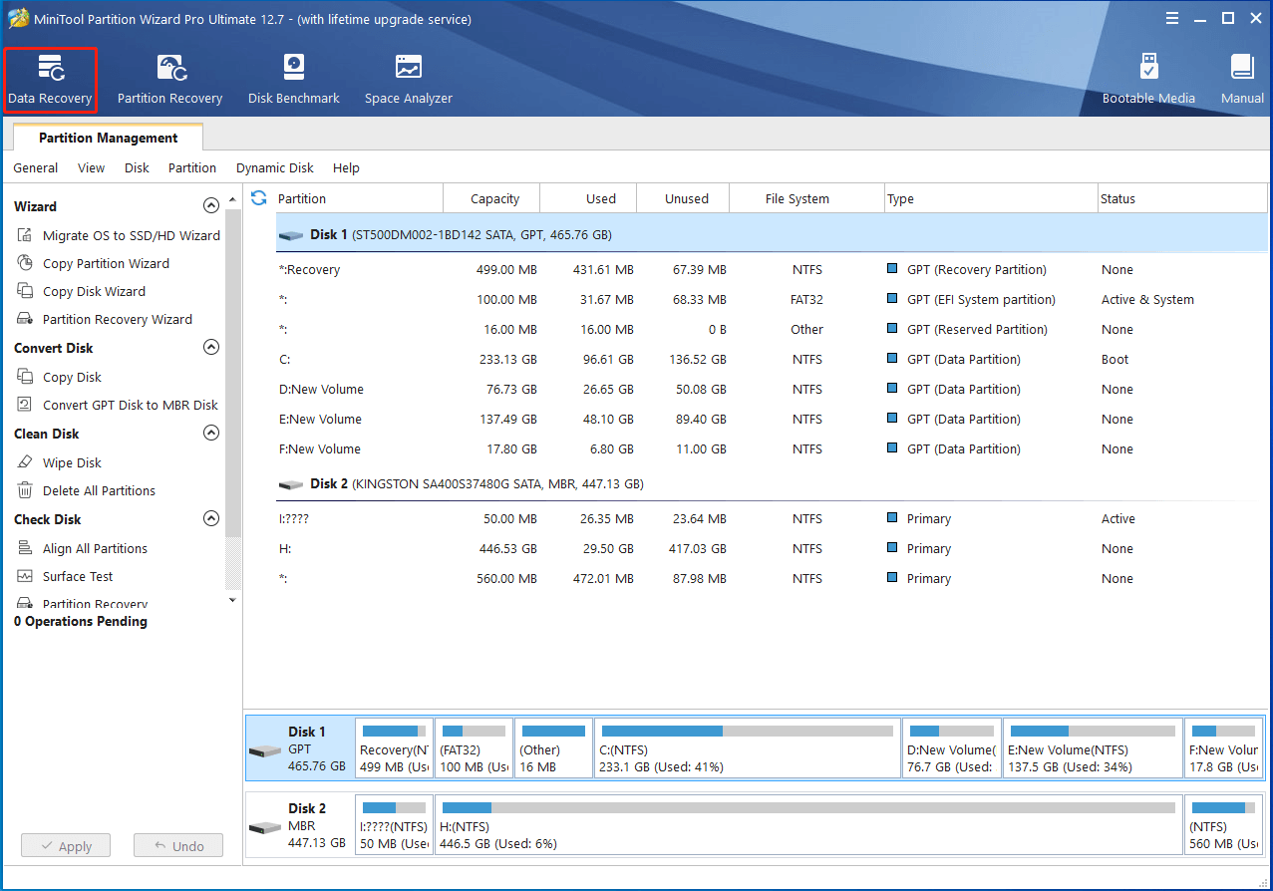Open the General menu
The height and width of the screenshot is (891, 1273).
click(x=36, y=167)
